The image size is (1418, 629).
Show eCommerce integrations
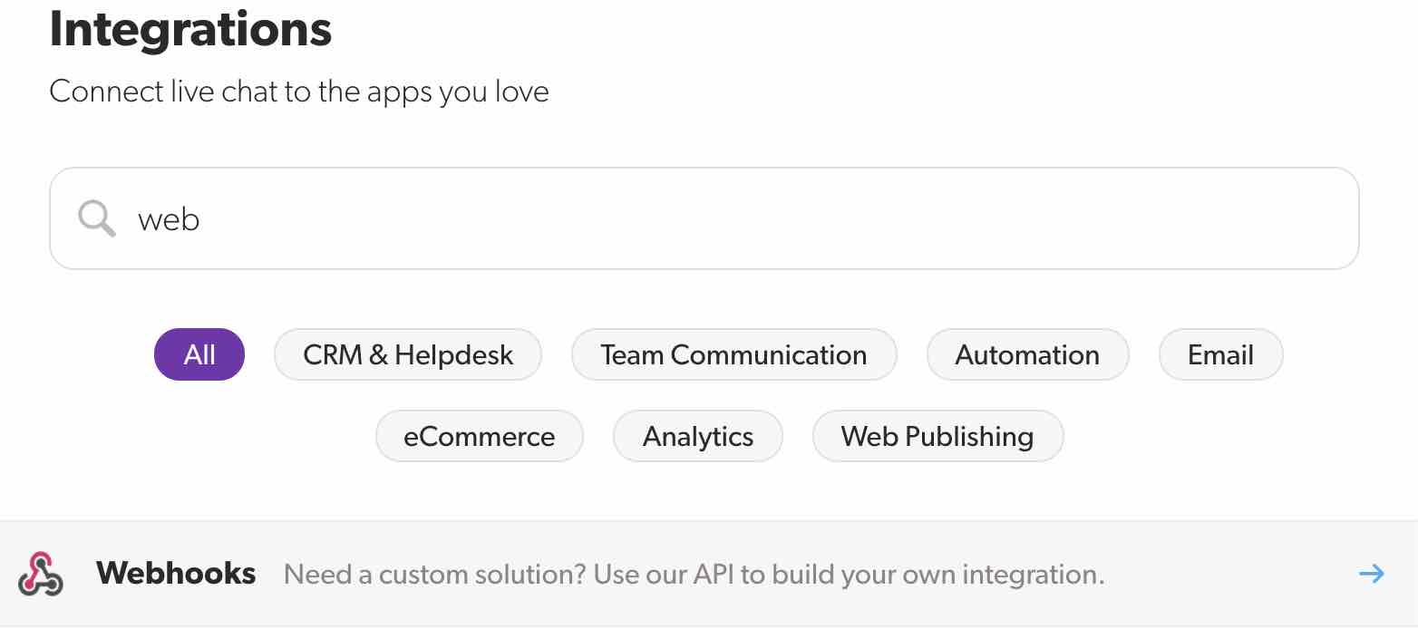[479, 436]
